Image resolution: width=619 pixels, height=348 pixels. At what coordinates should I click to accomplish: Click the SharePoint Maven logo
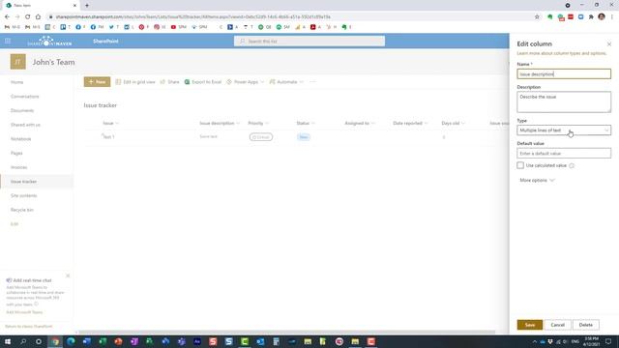(49, 41)
